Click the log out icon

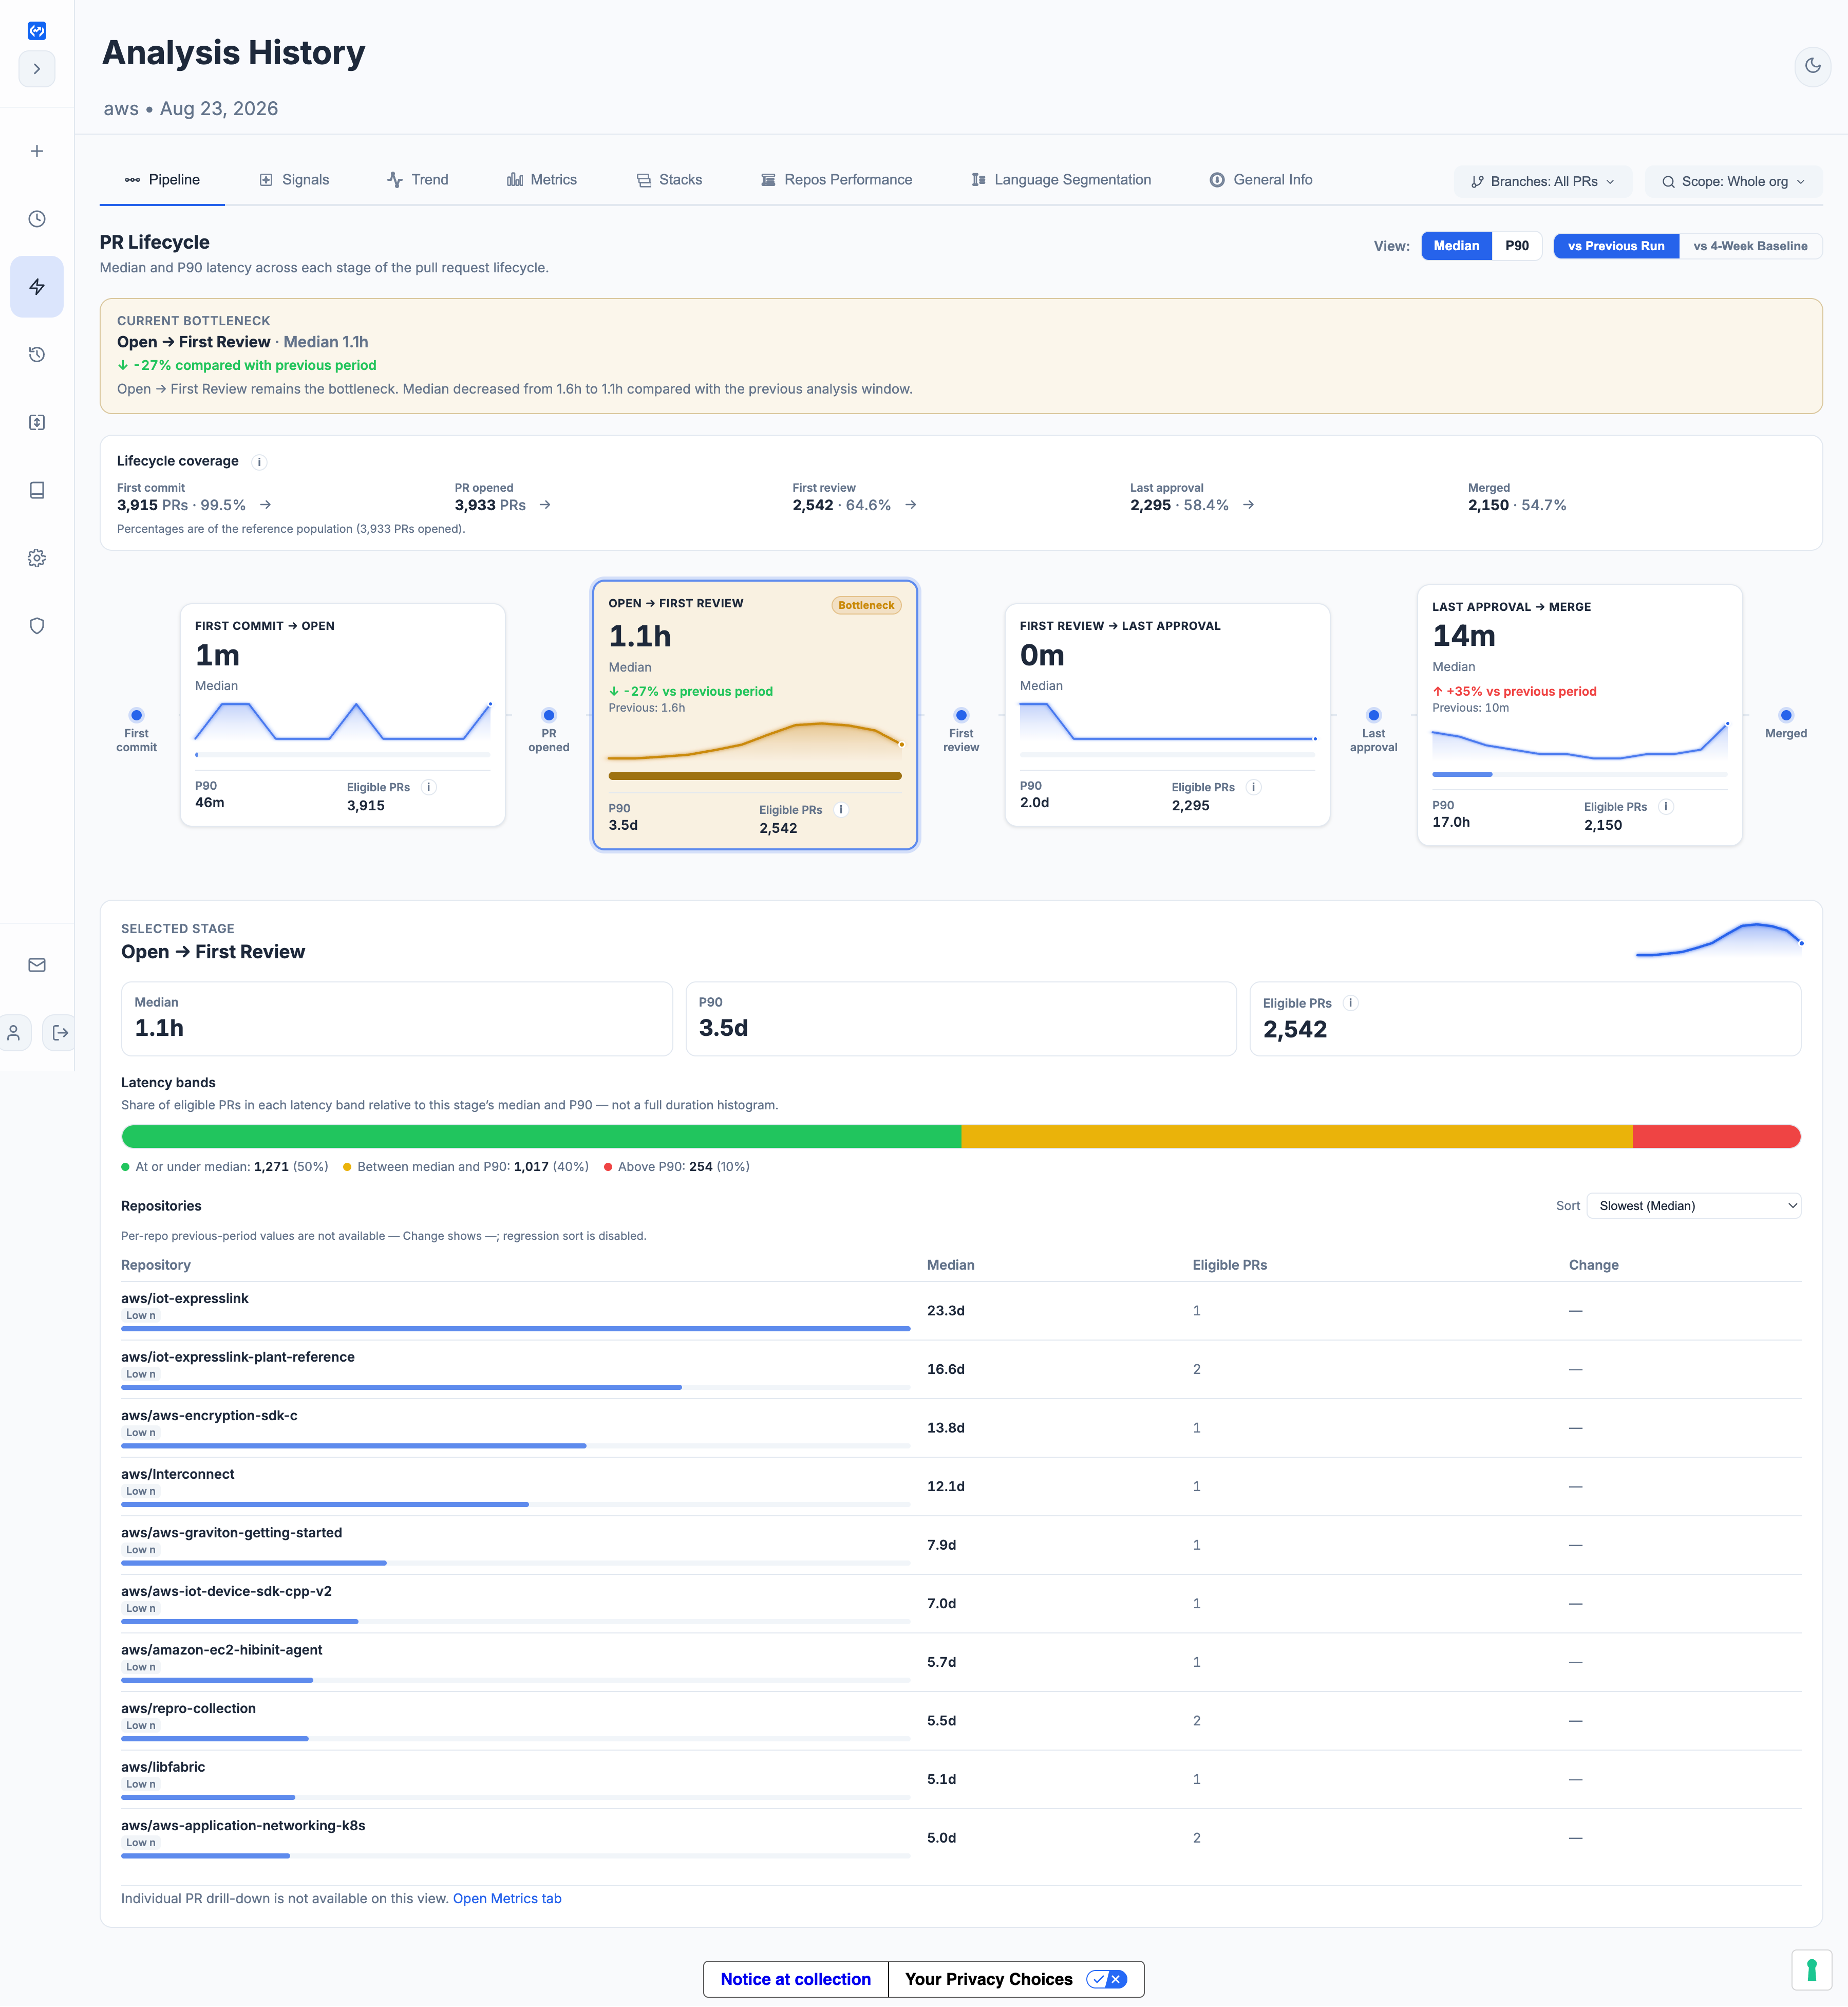60,1032
